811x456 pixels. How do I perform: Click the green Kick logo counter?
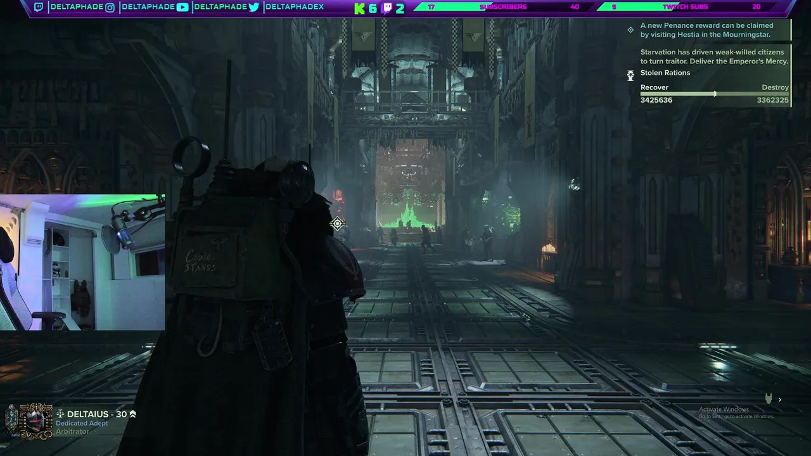point(360,8)
